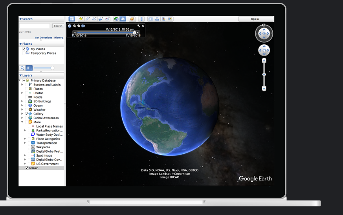Screen dimensions: 343x215
Task: Open Get Directions link
Action: point(44,38)
